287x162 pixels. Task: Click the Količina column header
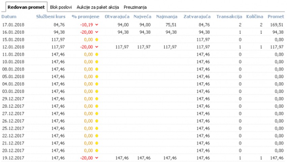255,16
